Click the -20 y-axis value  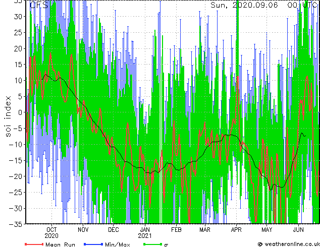pyautogui.click(x=16, y=176)
